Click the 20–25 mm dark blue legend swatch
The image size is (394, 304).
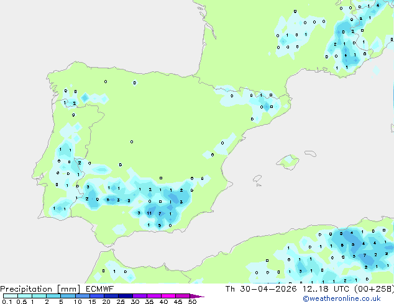coord(111,296)
